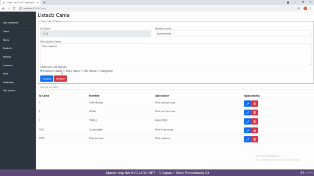Click the 'Para una persona' description cell
This screenshot has width=314, height=176.
pos(165,102)
